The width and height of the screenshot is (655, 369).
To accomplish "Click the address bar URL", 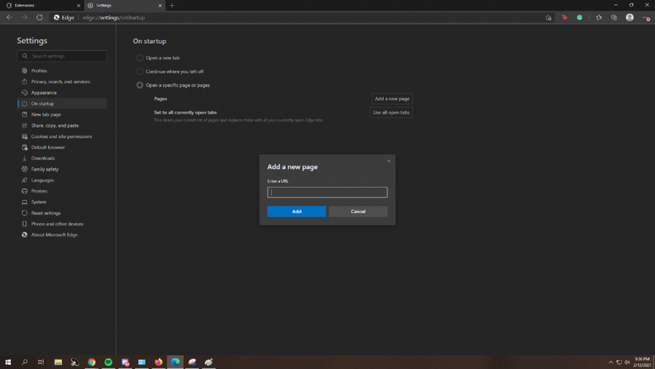I will 114,17.
